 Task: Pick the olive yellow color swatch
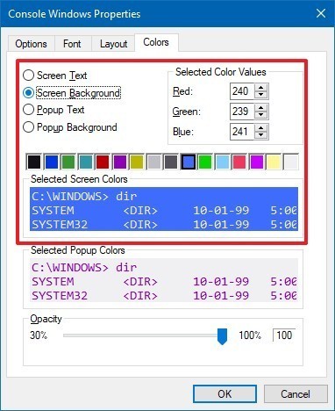point(137,162)
